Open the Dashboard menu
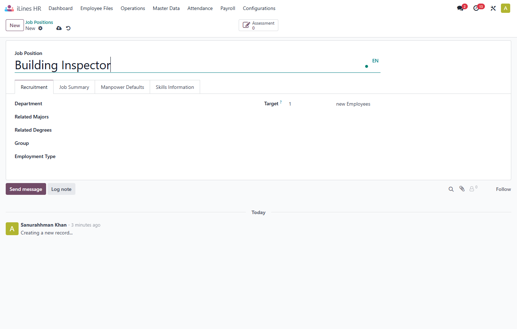The height and width of the screenshot is (329, 517). pos(60,8)
